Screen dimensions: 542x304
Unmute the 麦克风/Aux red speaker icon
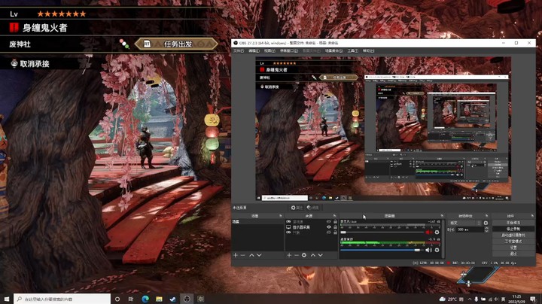click(428, 233)
